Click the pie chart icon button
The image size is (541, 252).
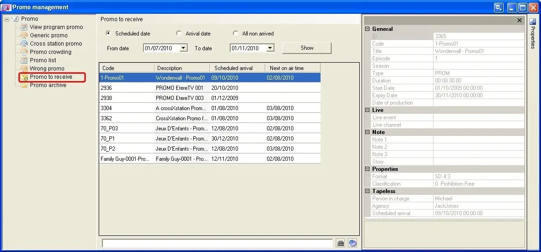(x=352, y=243)
